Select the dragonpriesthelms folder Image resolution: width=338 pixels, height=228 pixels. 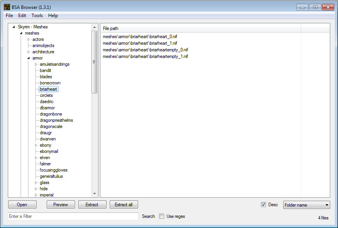point(56,120)
